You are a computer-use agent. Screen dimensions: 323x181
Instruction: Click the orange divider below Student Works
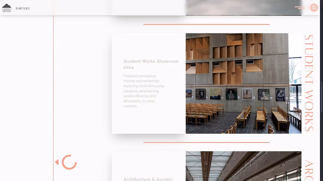click(206, 142)
